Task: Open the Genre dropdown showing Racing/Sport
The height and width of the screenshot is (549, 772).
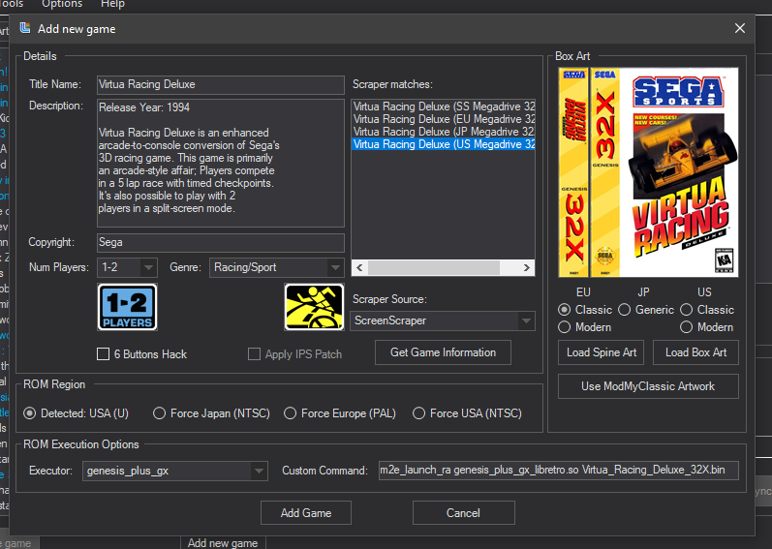Action: click(277, 267)
